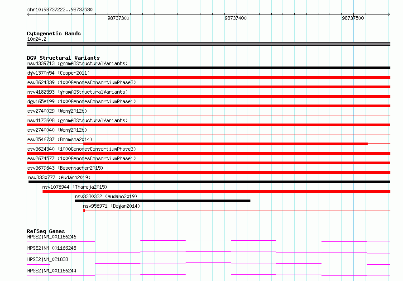The width and height of the screenshot is (403, 281).
Task: Click the RefSeq Genes track heading
Action: coord(46,231)
